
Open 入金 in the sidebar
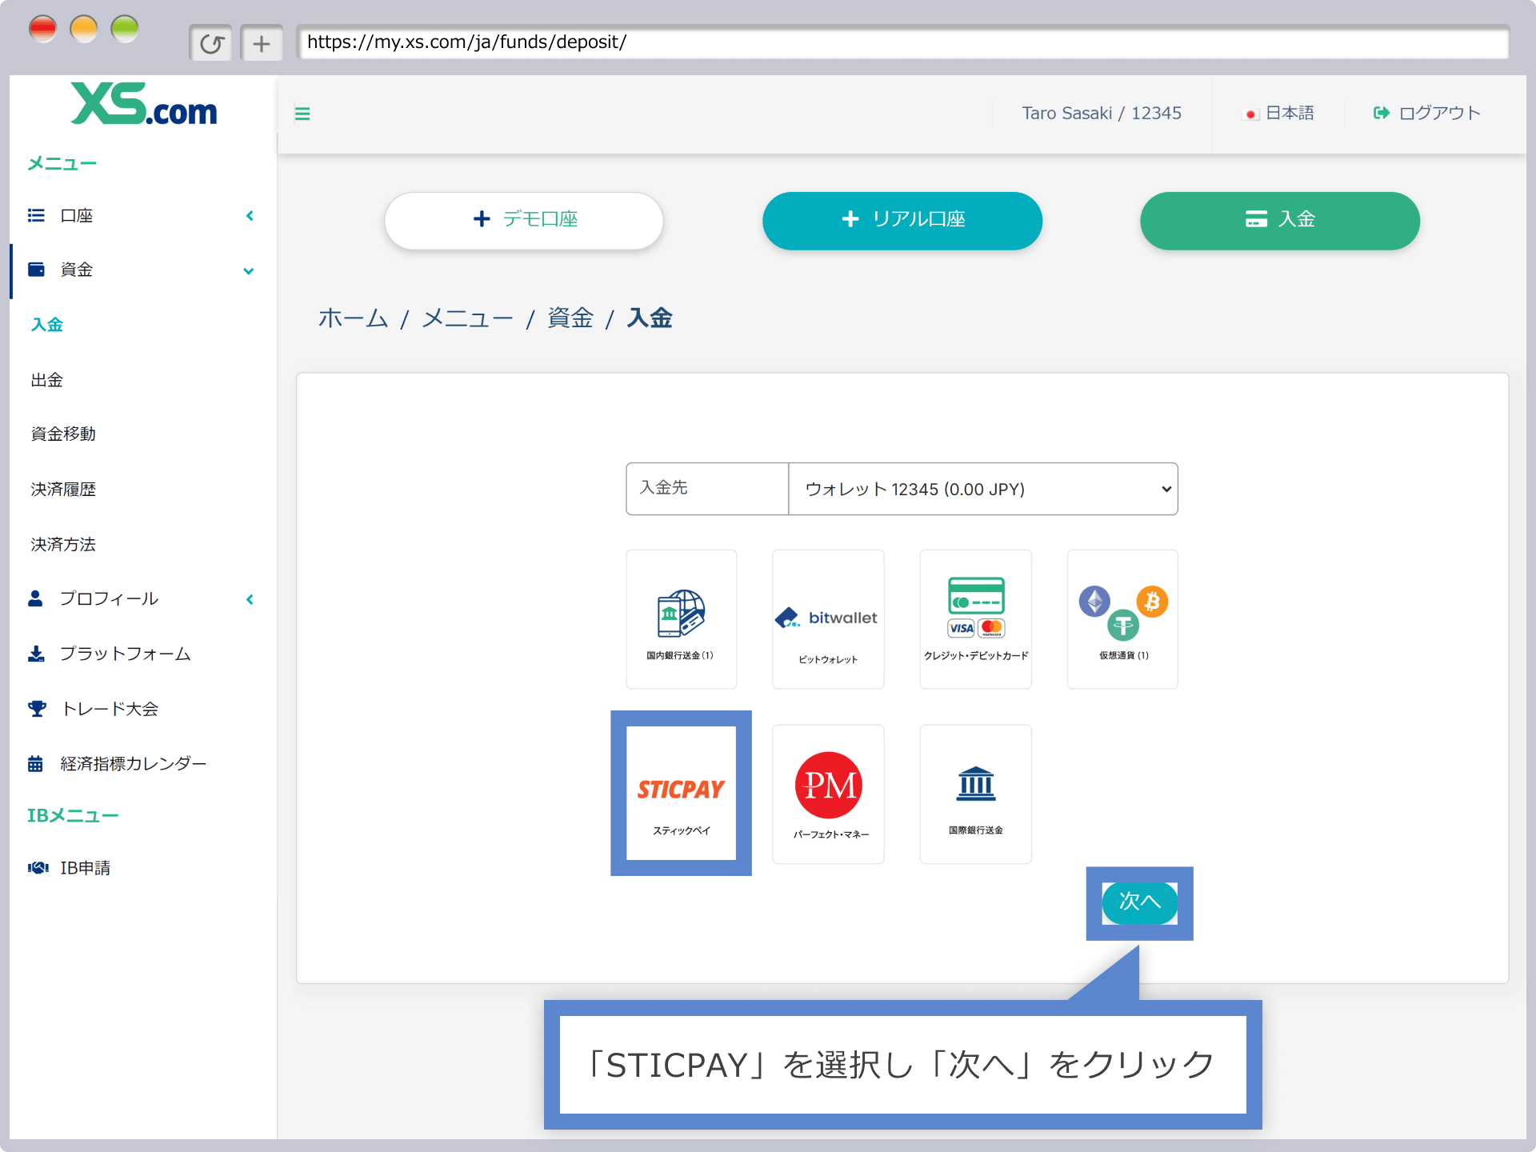tap(47, 325)
